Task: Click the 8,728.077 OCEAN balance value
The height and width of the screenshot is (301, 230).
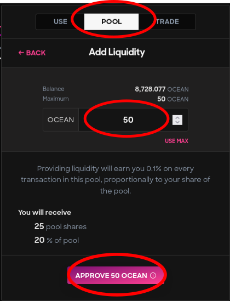Action: [162, 89]
